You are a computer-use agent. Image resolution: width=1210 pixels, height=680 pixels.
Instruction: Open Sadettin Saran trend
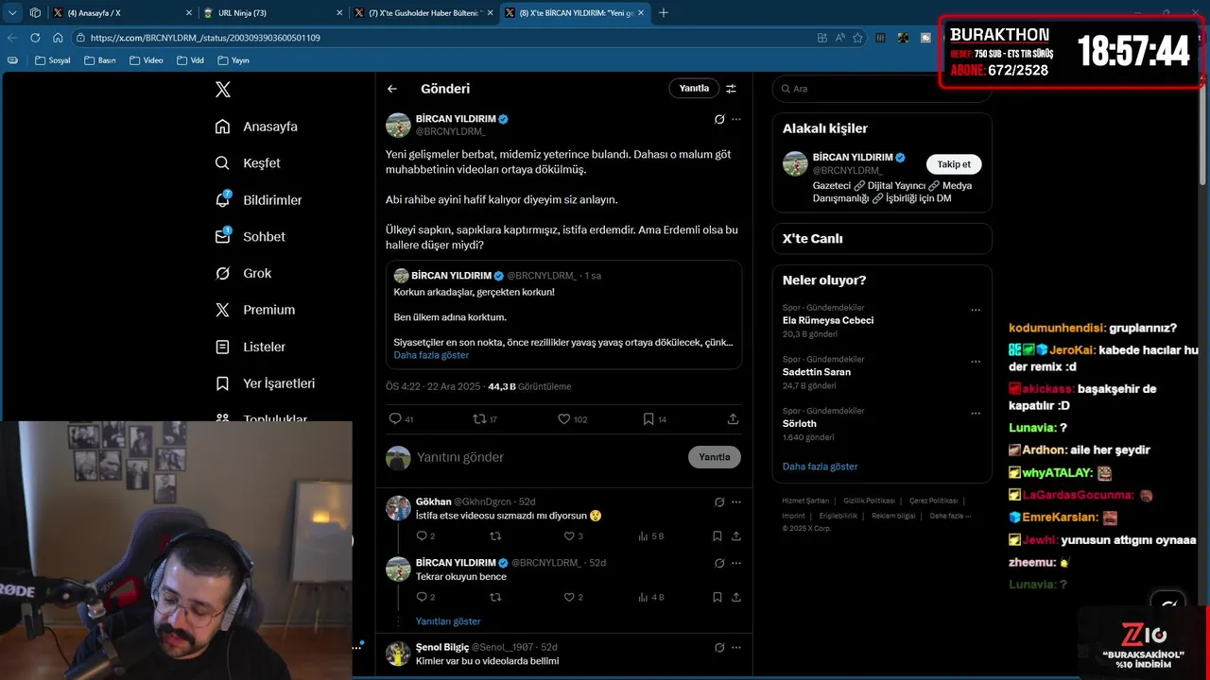(x=817, y=372)
